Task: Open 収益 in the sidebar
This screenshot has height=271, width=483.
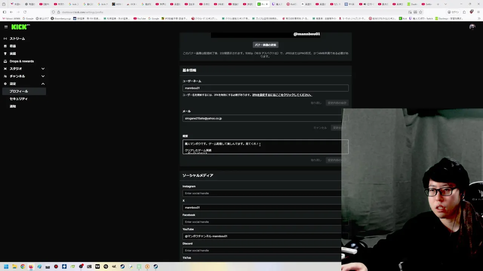Action: coord(13,46)
